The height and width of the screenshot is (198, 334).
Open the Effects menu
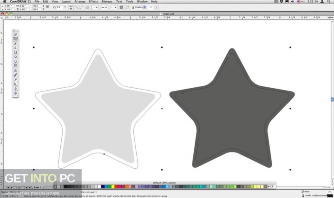(93, 2)
